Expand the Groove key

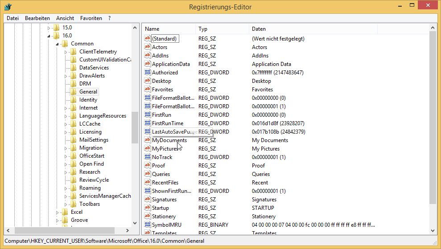[57, 220]
